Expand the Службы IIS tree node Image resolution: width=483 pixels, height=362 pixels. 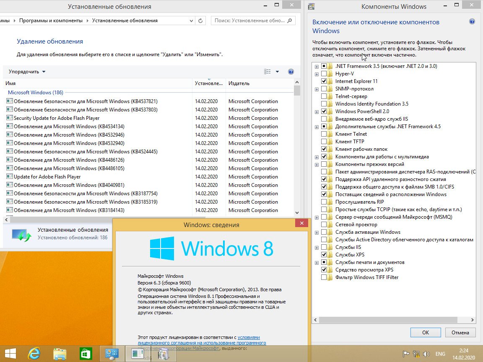coord(317,247)
